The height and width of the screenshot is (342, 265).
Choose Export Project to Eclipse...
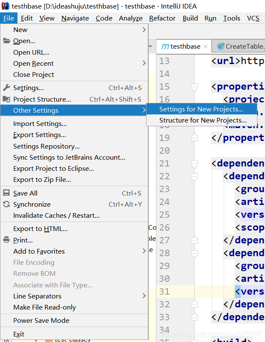pyautogui.click(x=74, y=168)
